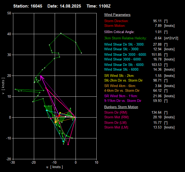This screenshot has height=172, width=185.
Task: Click the storm direction value 95.11
Action: (157, 21)
